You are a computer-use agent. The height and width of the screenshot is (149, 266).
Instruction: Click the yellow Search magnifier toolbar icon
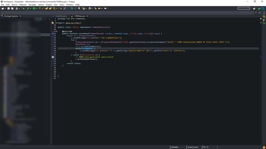[54, 8]
